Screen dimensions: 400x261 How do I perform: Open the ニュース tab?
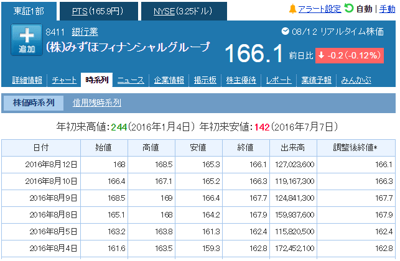click(131, 80)
